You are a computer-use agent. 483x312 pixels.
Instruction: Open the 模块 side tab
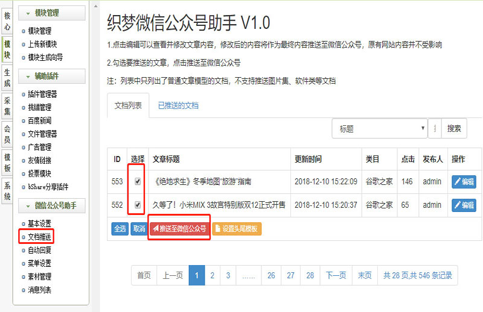click(x=7, y=49)
